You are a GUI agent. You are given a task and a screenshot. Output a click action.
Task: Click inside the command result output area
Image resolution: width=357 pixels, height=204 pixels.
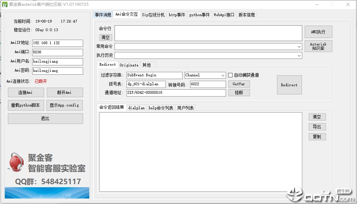point(201,152)
